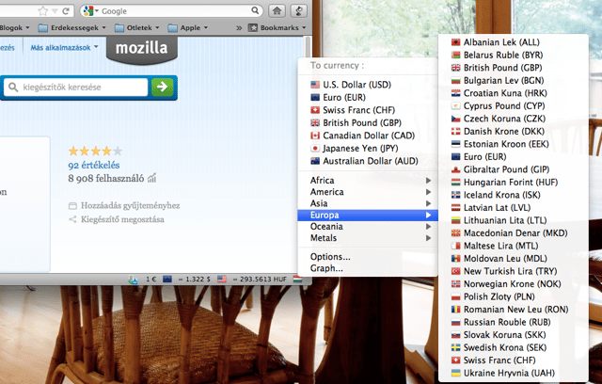Click the mozilla logo tab

pos(142,49)
